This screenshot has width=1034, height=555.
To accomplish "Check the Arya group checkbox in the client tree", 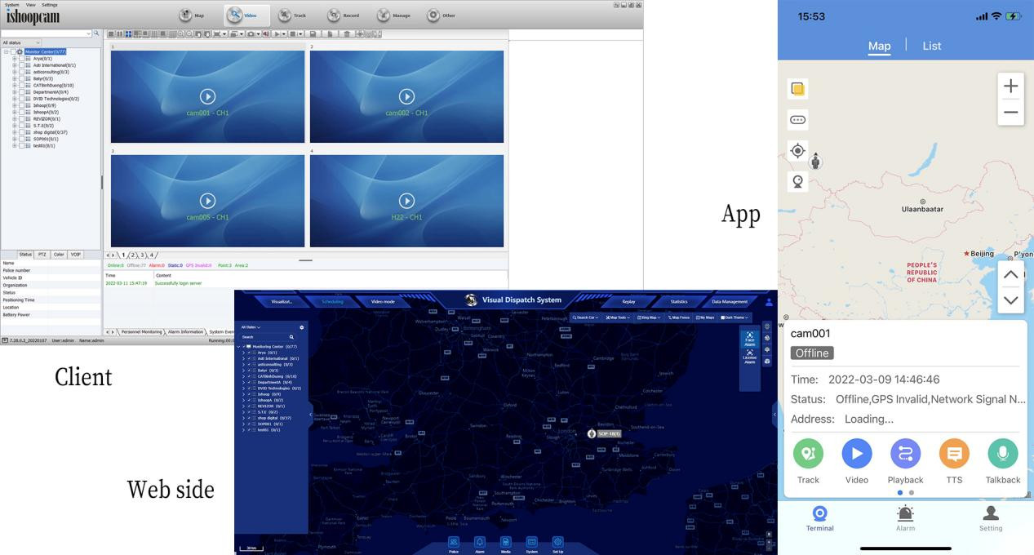I will coord(22,59).
